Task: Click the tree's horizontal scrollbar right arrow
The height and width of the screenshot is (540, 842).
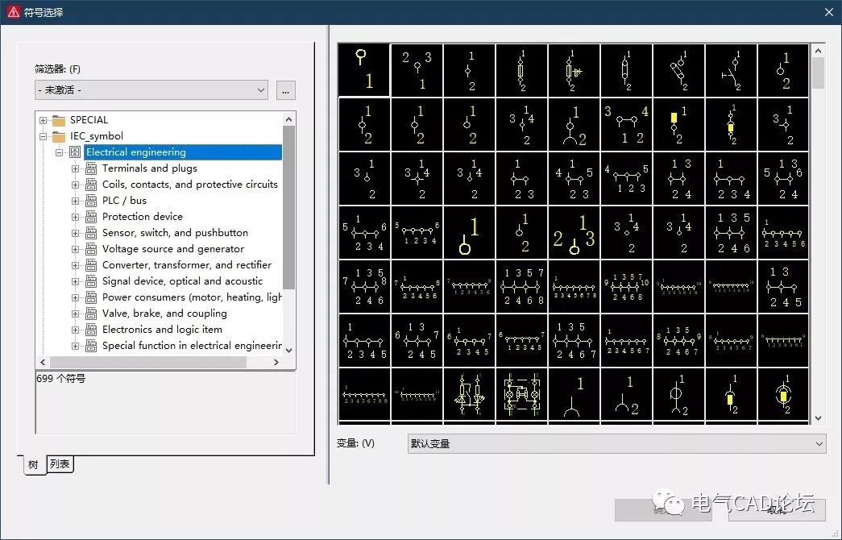Action: click(x=276, y=363)
